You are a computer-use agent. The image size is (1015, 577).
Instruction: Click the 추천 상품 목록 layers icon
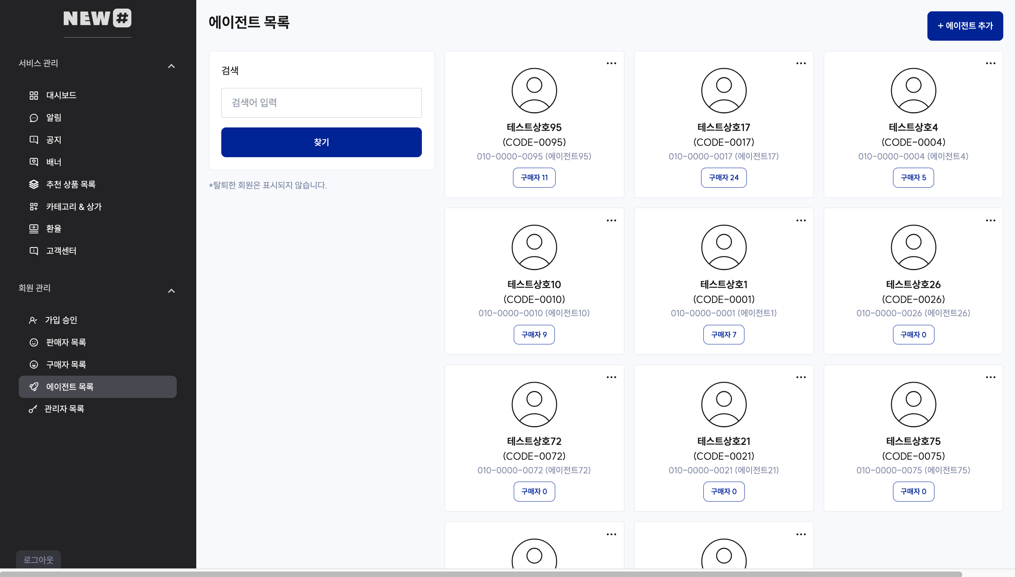pos(34,184)
